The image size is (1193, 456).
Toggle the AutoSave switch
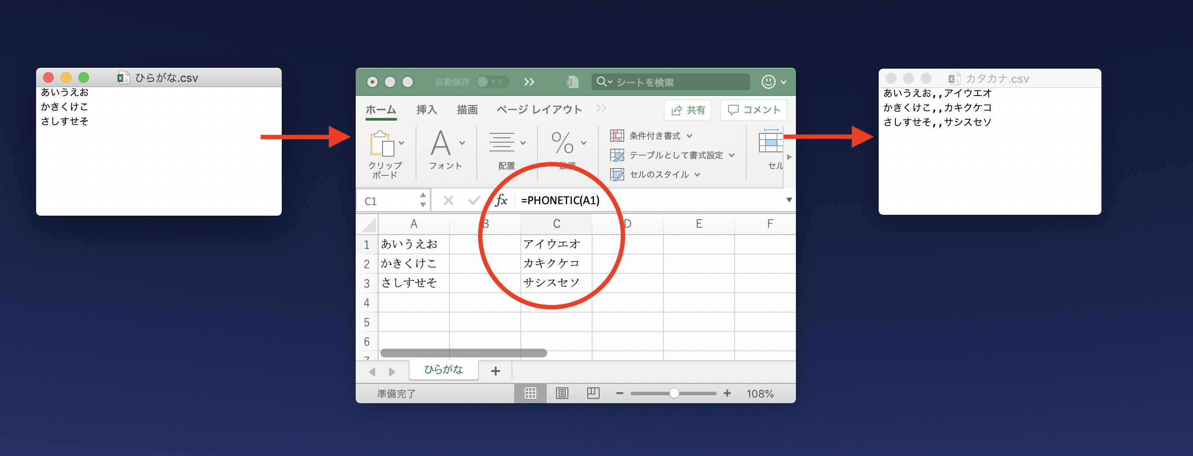coord(492,82)
